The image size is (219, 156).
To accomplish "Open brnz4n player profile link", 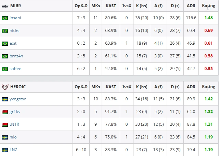I will (x=16, y=56).
